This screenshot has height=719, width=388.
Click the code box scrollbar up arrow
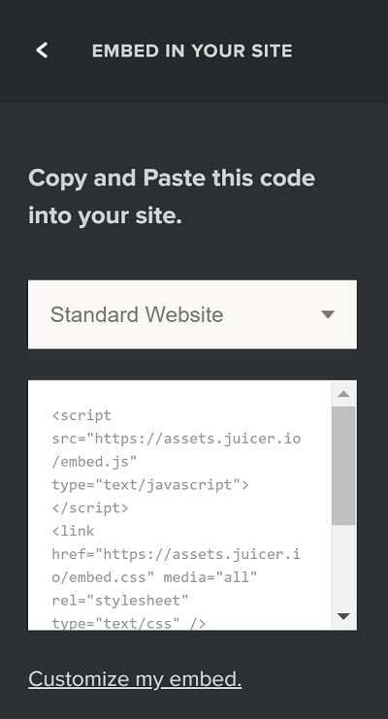(343, 394)
